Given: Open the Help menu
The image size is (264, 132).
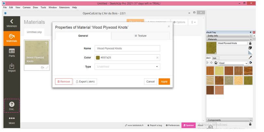Looking at the screenshot, I should point(74,7).
